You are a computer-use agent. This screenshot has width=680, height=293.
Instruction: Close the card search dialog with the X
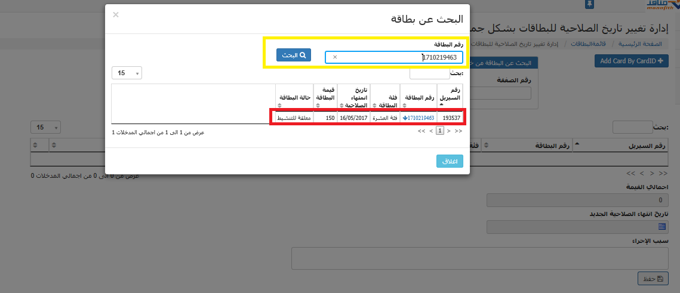(116, 15)
